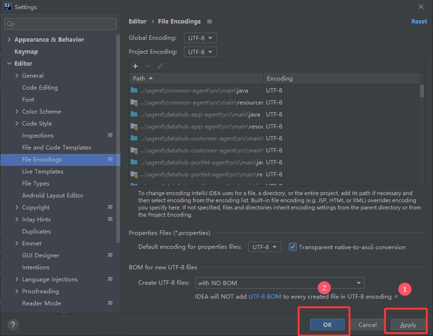Open Keymap settings page
Image resolution: width=433 pixels, height=336 pixels.
(x=26, y=52)
